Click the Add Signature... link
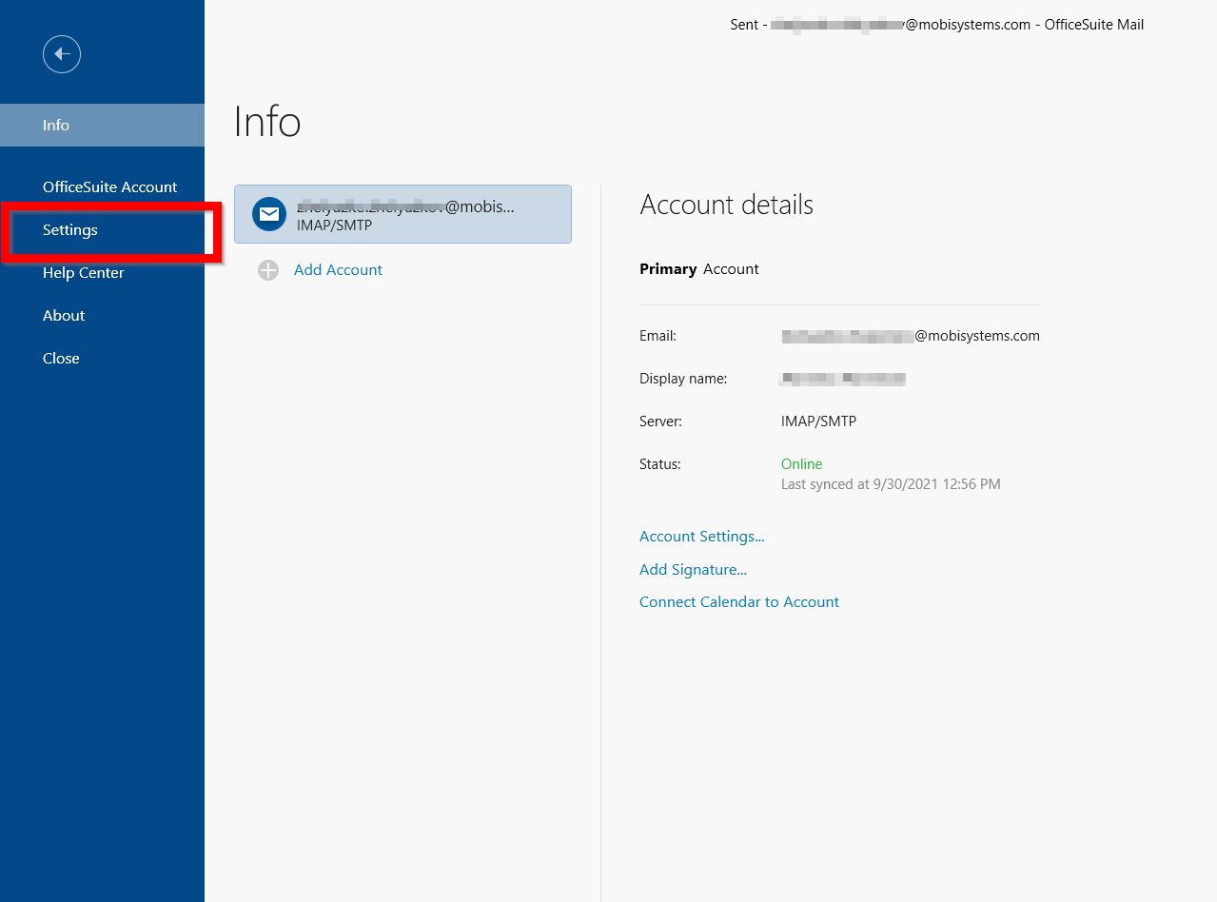 (x=693, y=569)
